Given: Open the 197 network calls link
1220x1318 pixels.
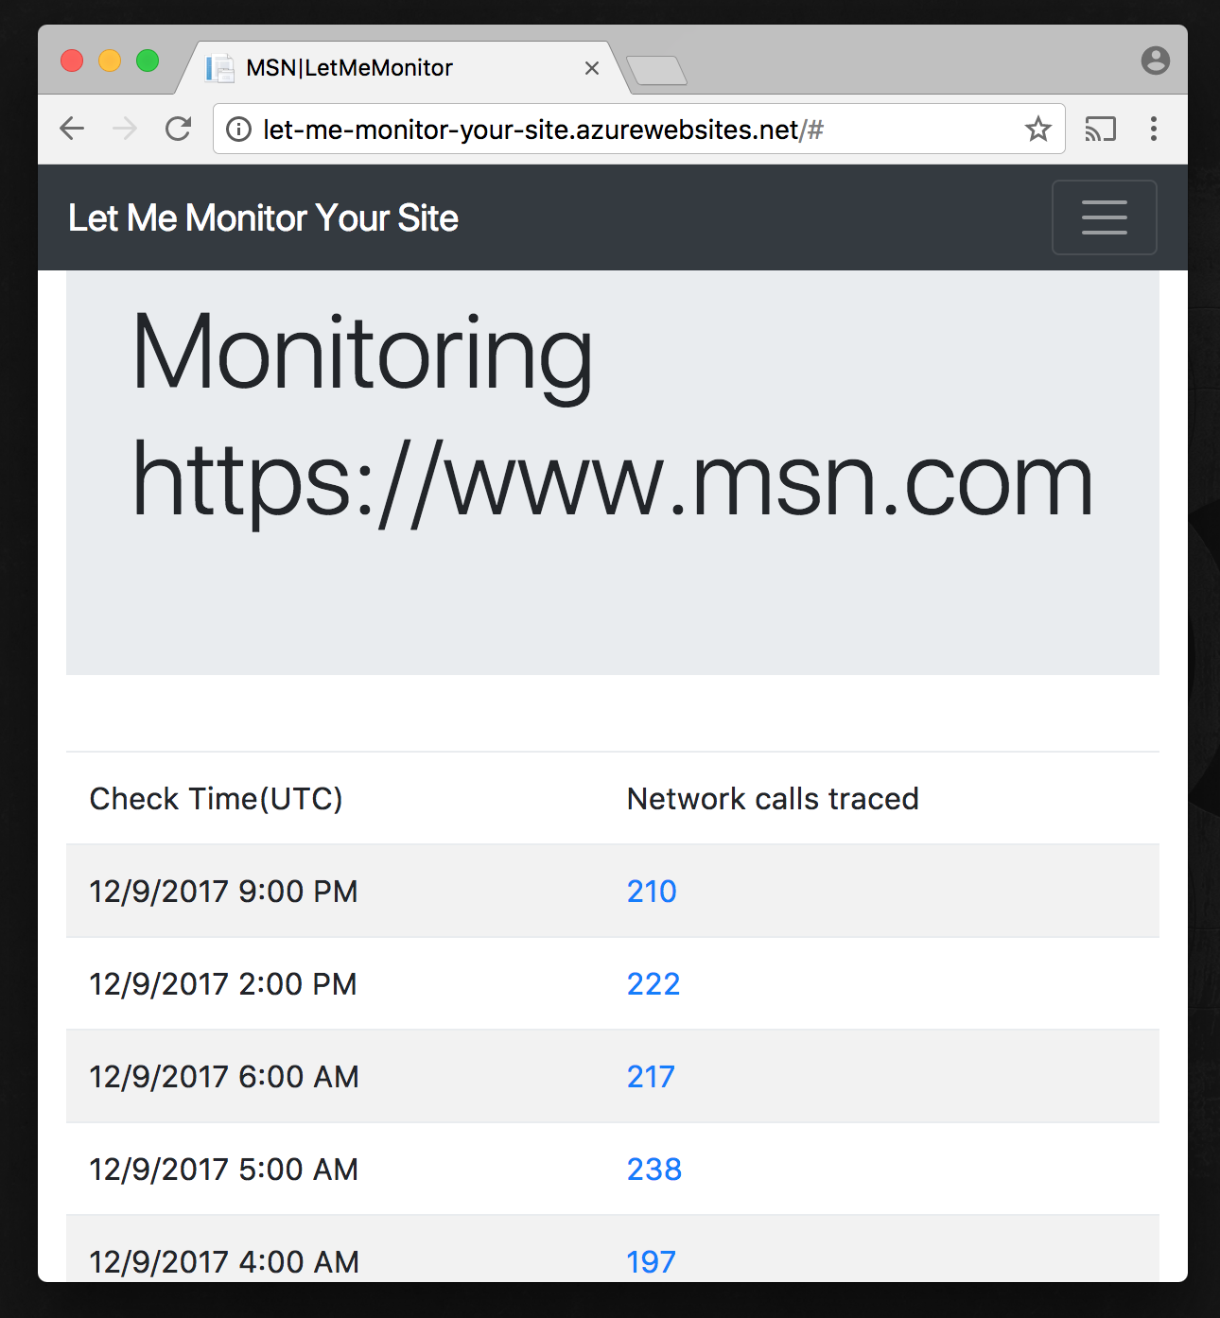Looking at the screenshot, I should pyautogui.click(x=651, y=1261).
